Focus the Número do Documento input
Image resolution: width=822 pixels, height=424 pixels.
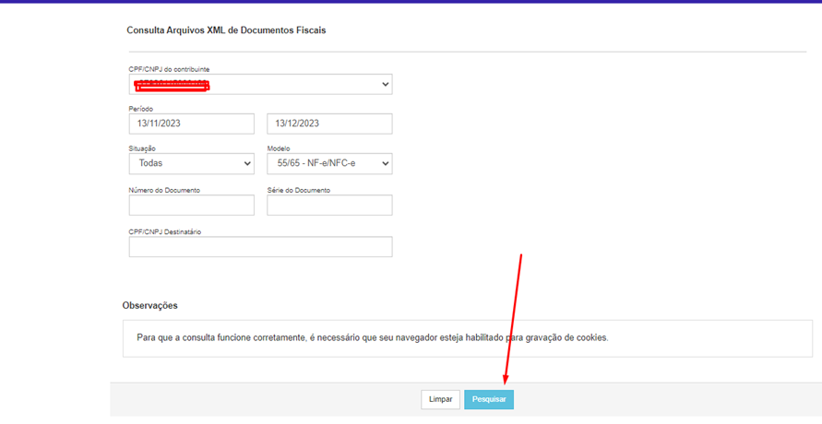click(x=191, y=205)
